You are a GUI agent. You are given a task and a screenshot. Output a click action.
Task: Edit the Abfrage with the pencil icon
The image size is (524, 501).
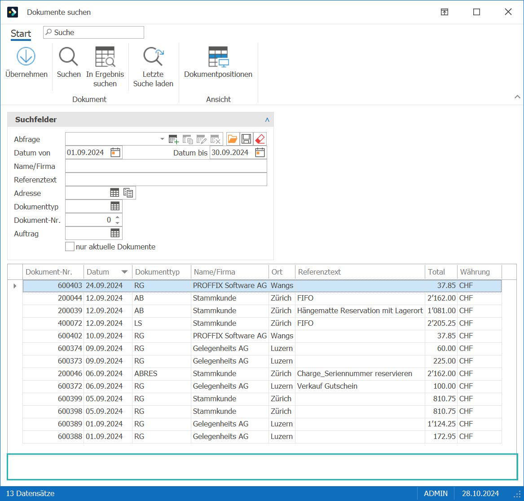point(202,139)
